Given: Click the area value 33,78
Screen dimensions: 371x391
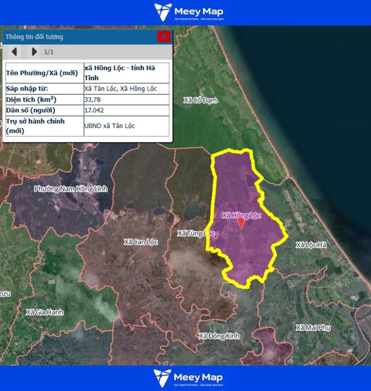Looking at the screenshot, I should (92, 99).
